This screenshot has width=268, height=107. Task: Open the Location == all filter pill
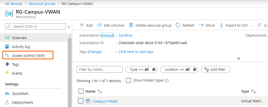[x=179, y=69]
